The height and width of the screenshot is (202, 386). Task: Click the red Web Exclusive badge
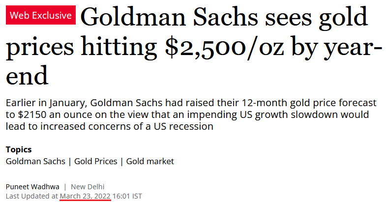[x=41, y=15]
